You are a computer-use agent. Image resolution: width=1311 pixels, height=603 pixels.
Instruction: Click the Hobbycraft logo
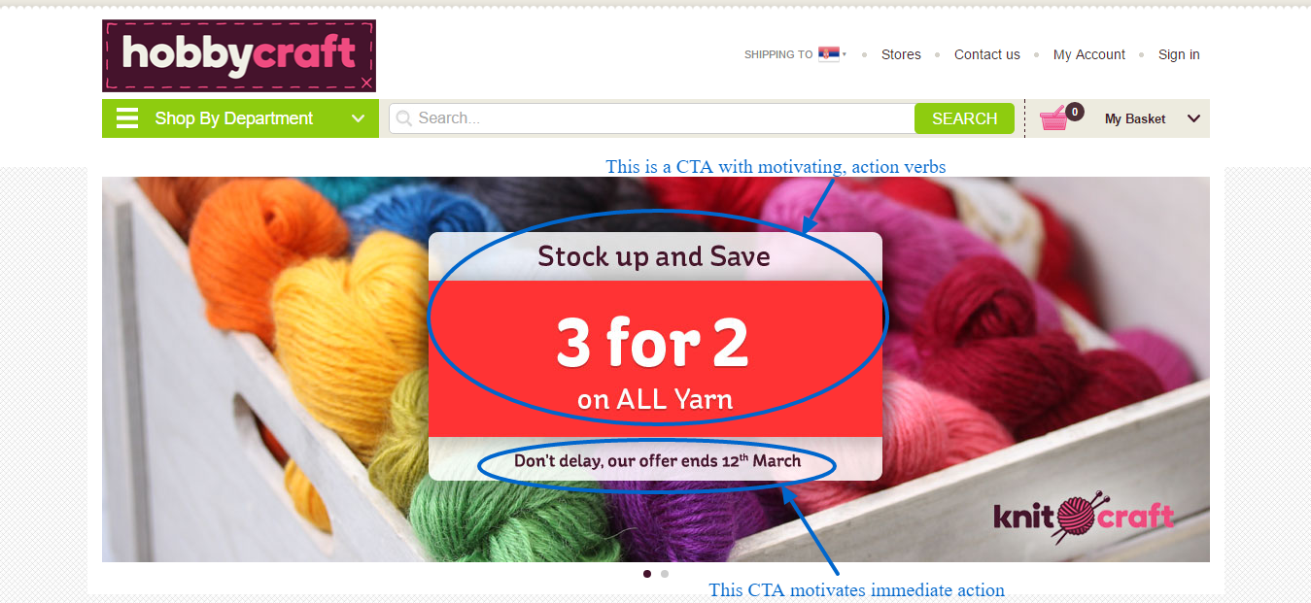239,55
